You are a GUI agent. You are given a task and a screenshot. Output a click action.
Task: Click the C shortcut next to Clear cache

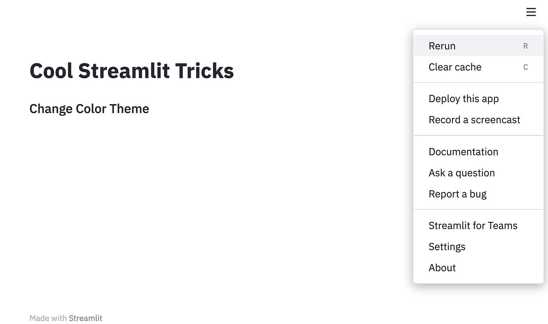pyautogui.click(x=525, y=67)
